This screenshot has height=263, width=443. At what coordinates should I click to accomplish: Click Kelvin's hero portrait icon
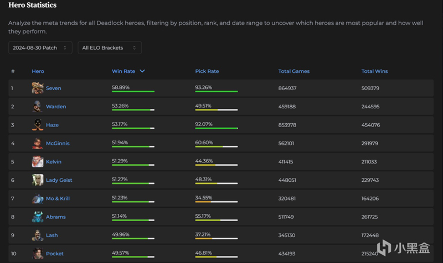(38, 161)
